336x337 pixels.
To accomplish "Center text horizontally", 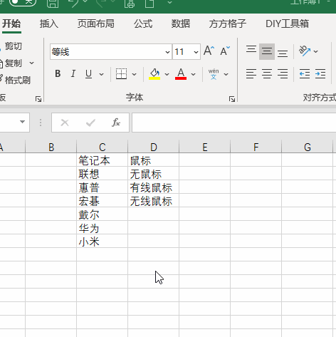I will click(x=267, y=74).
